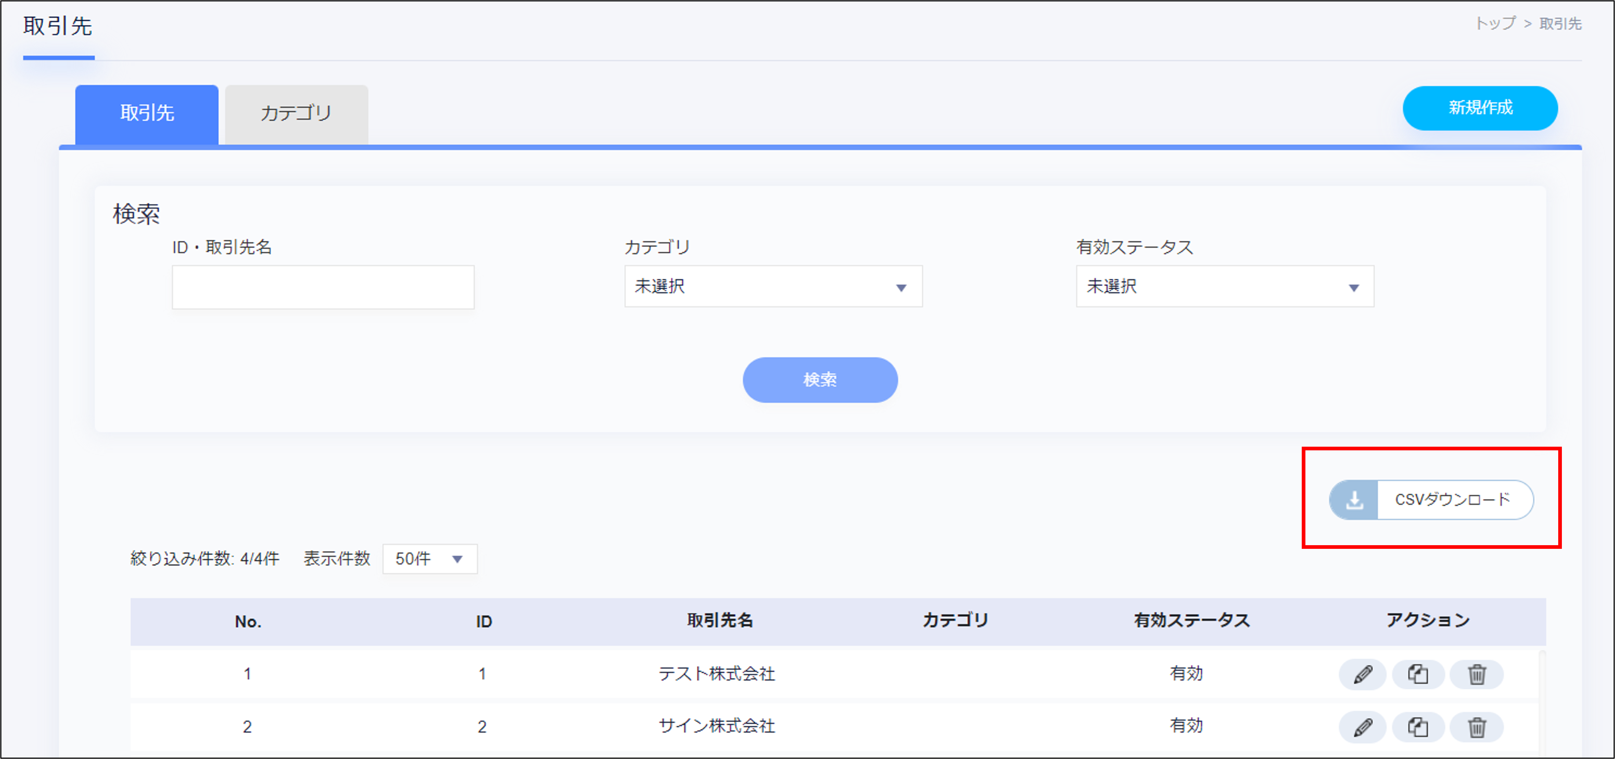Click the 取引先名 column header
Viewport: 1615px width, 759px height.
point(719,621)
